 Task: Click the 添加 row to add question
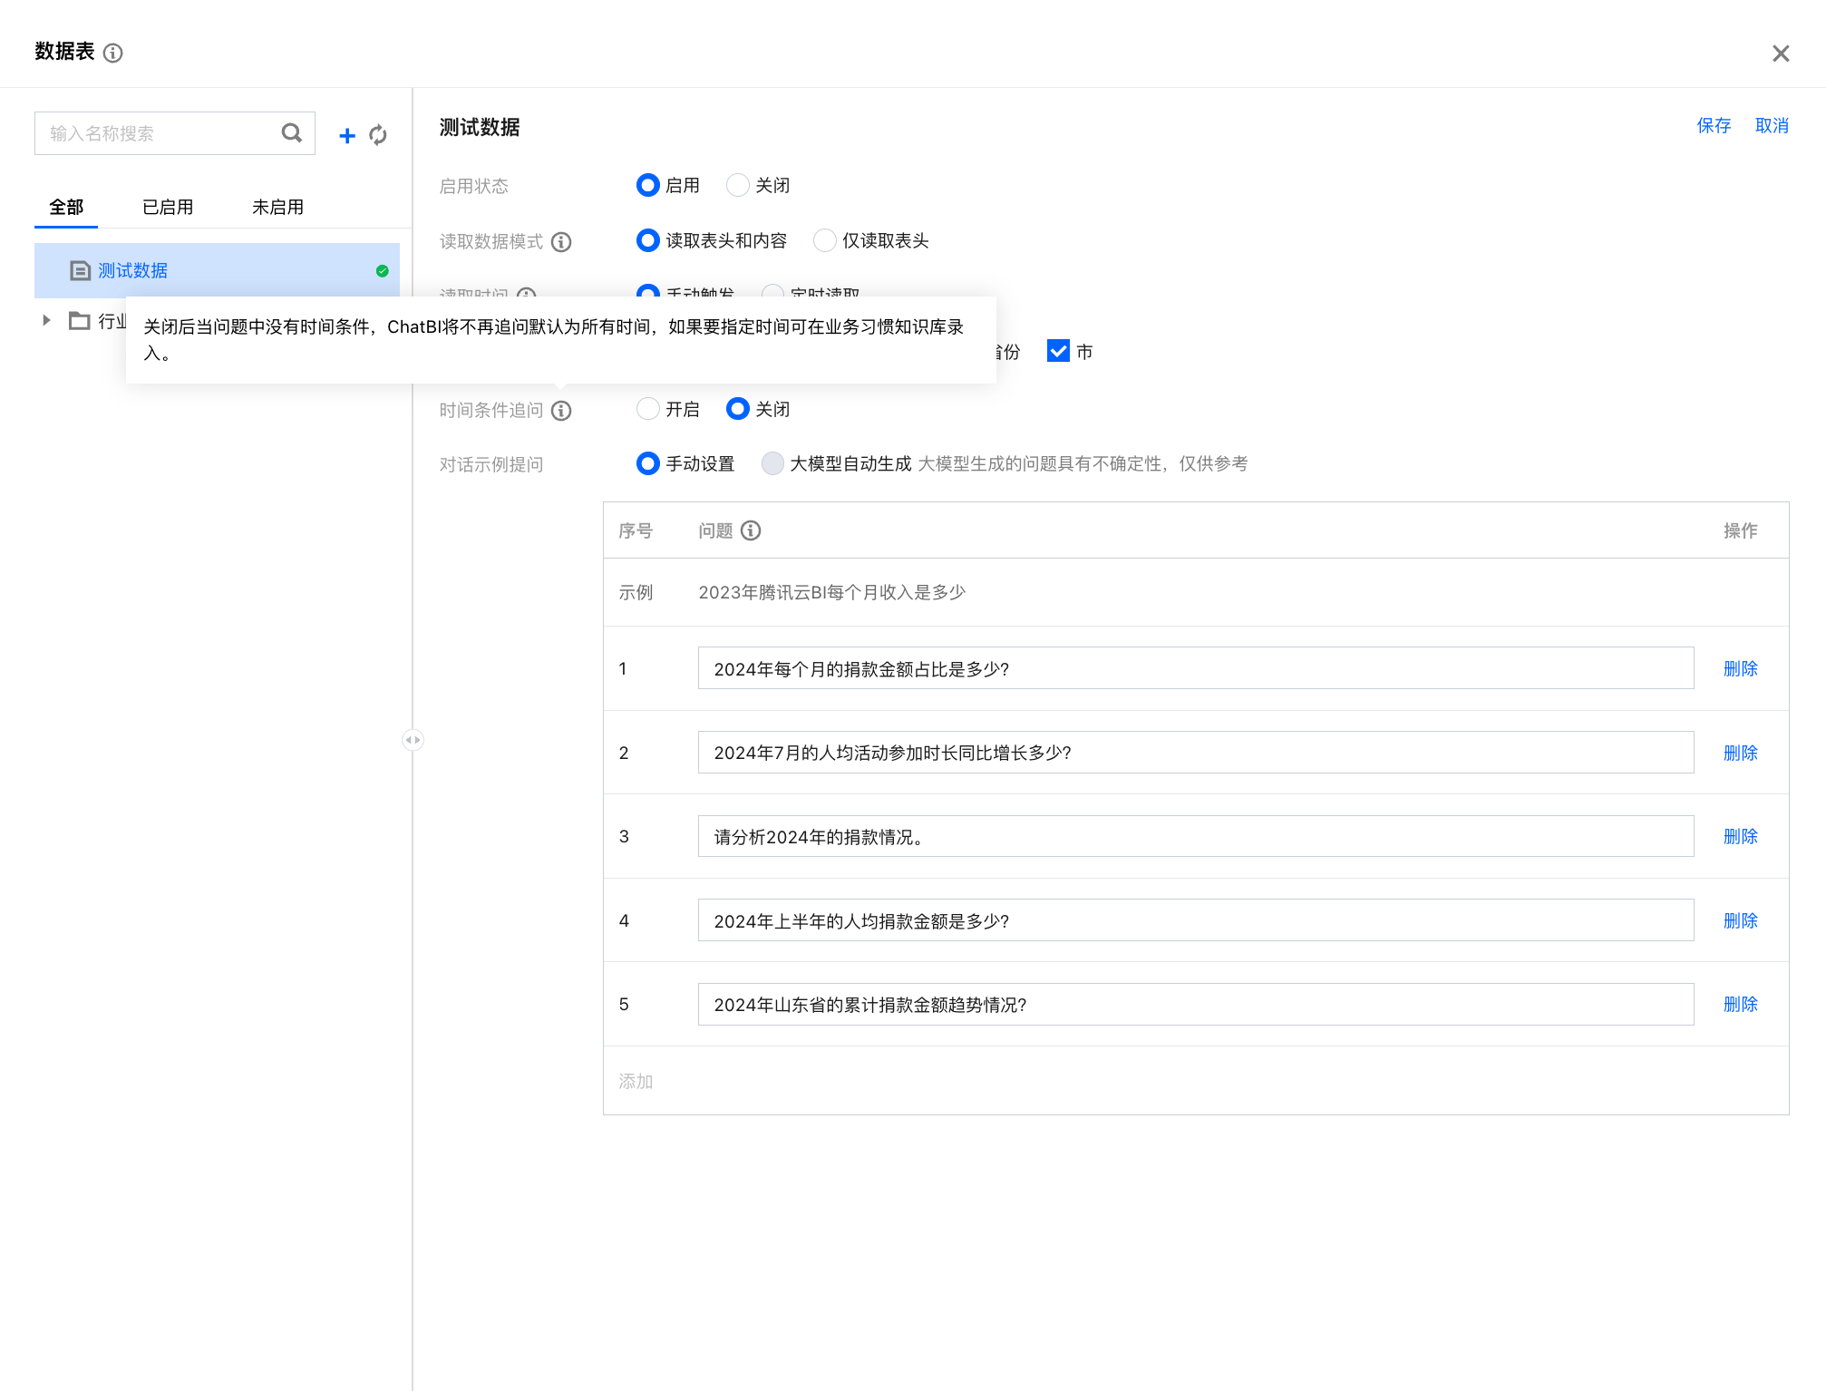click(636, 1081)
